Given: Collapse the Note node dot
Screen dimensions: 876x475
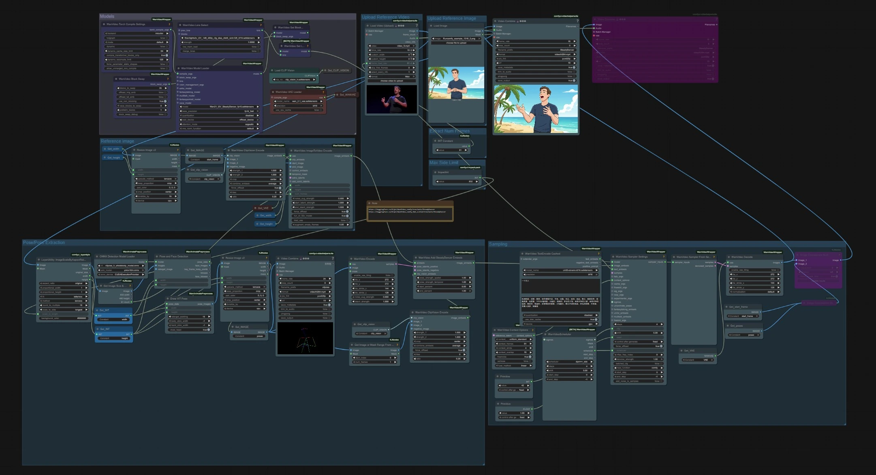Looking at the screenshot, I should (x=370, y=203).
